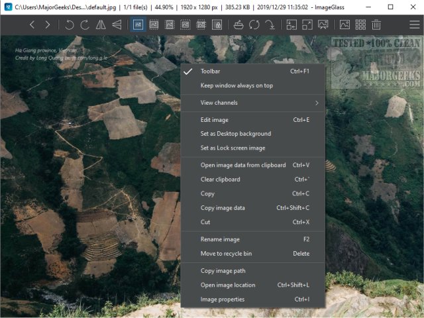
Task: Open the hamburger main menu
Action: (x=414, y=25)
